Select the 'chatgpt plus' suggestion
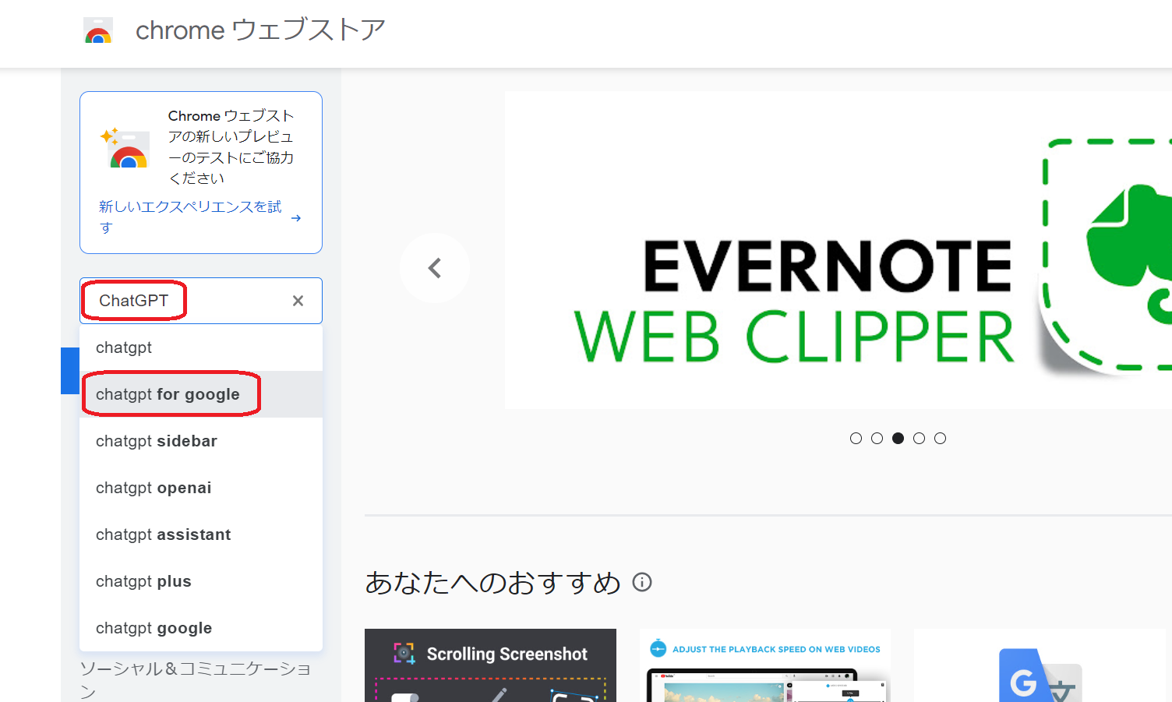1172x702 pixels. point(201,581)
